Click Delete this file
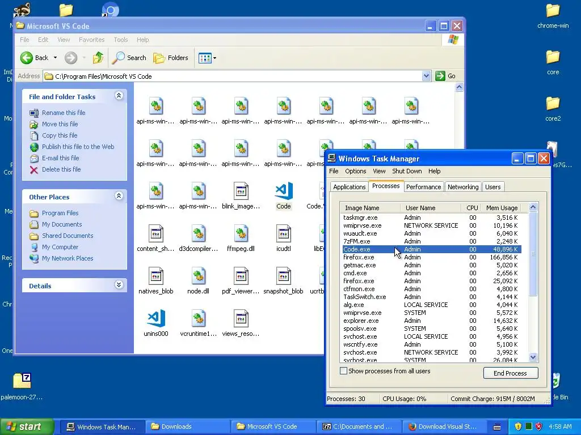This screenshot has width=581, height=435. pyautogui.click(x=61, y=169)
